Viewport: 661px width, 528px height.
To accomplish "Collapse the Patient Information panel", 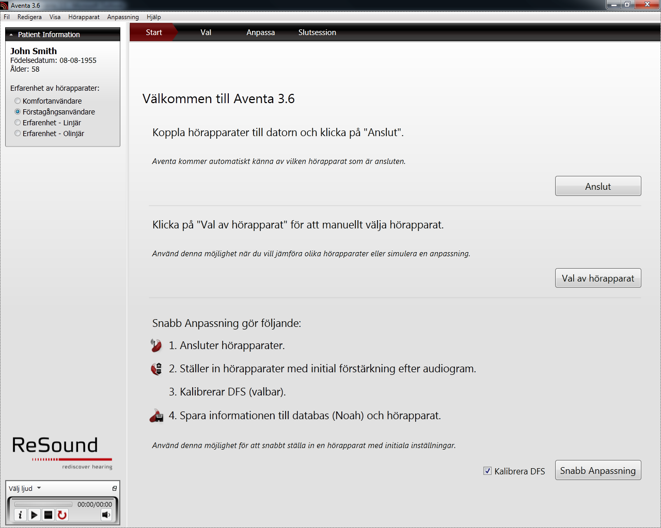I will pyautogui.click(x=11, y=35).
